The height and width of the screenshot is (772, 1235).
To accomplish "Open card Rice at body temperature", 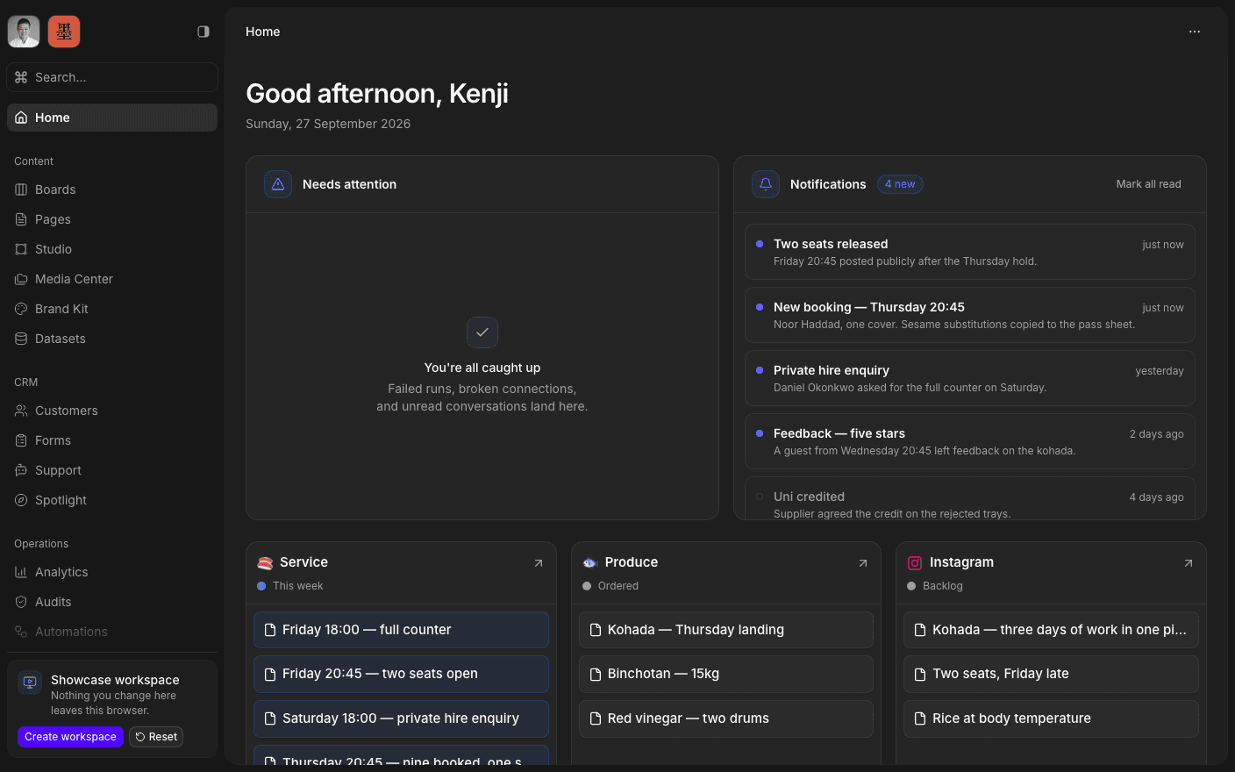I will (x=1051, y=718).
